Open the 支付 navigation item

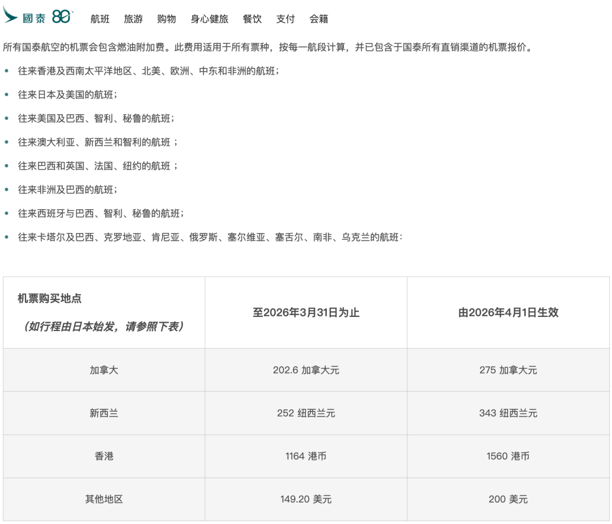click(285, 19)
